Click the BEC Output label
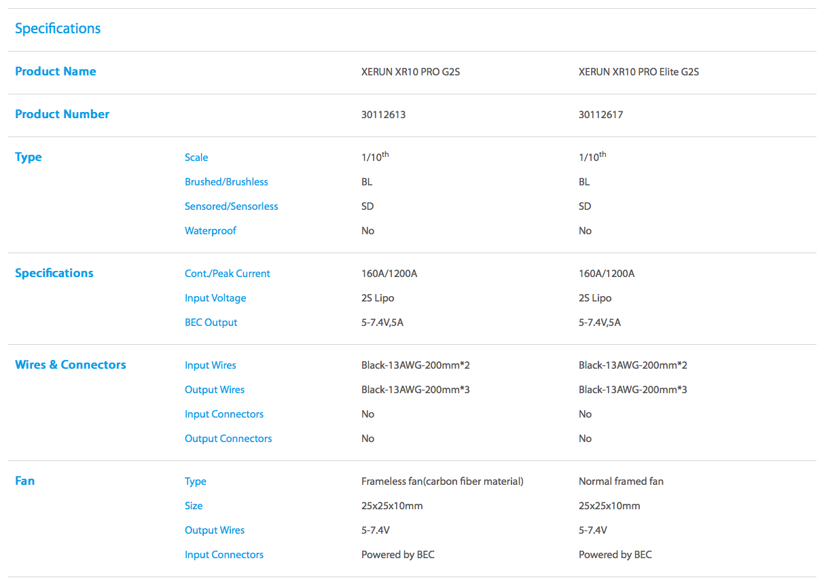Viewport: 826px width, 586px height. click(x=211, y=323)
